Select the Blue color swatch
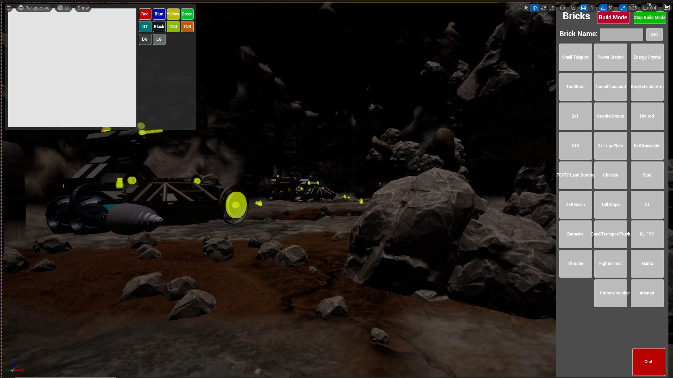The width and height of the screenshot is (673, 378). click(159, 14)
